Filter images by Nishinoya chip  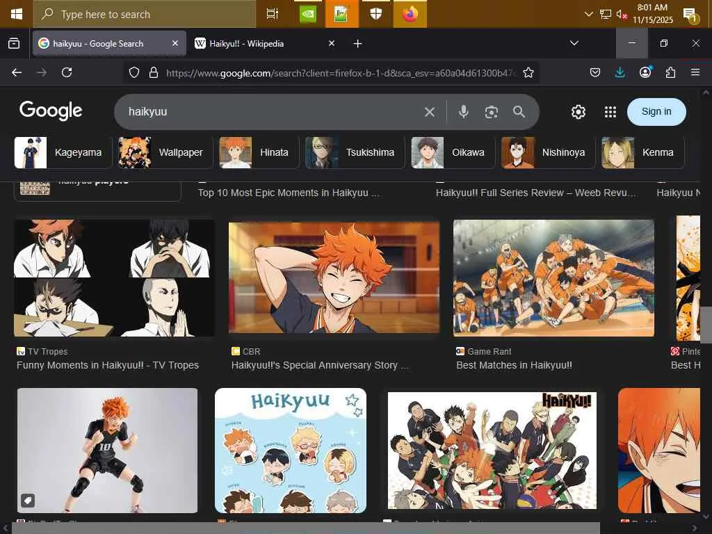pyautogui.click(x=548, y=152)
